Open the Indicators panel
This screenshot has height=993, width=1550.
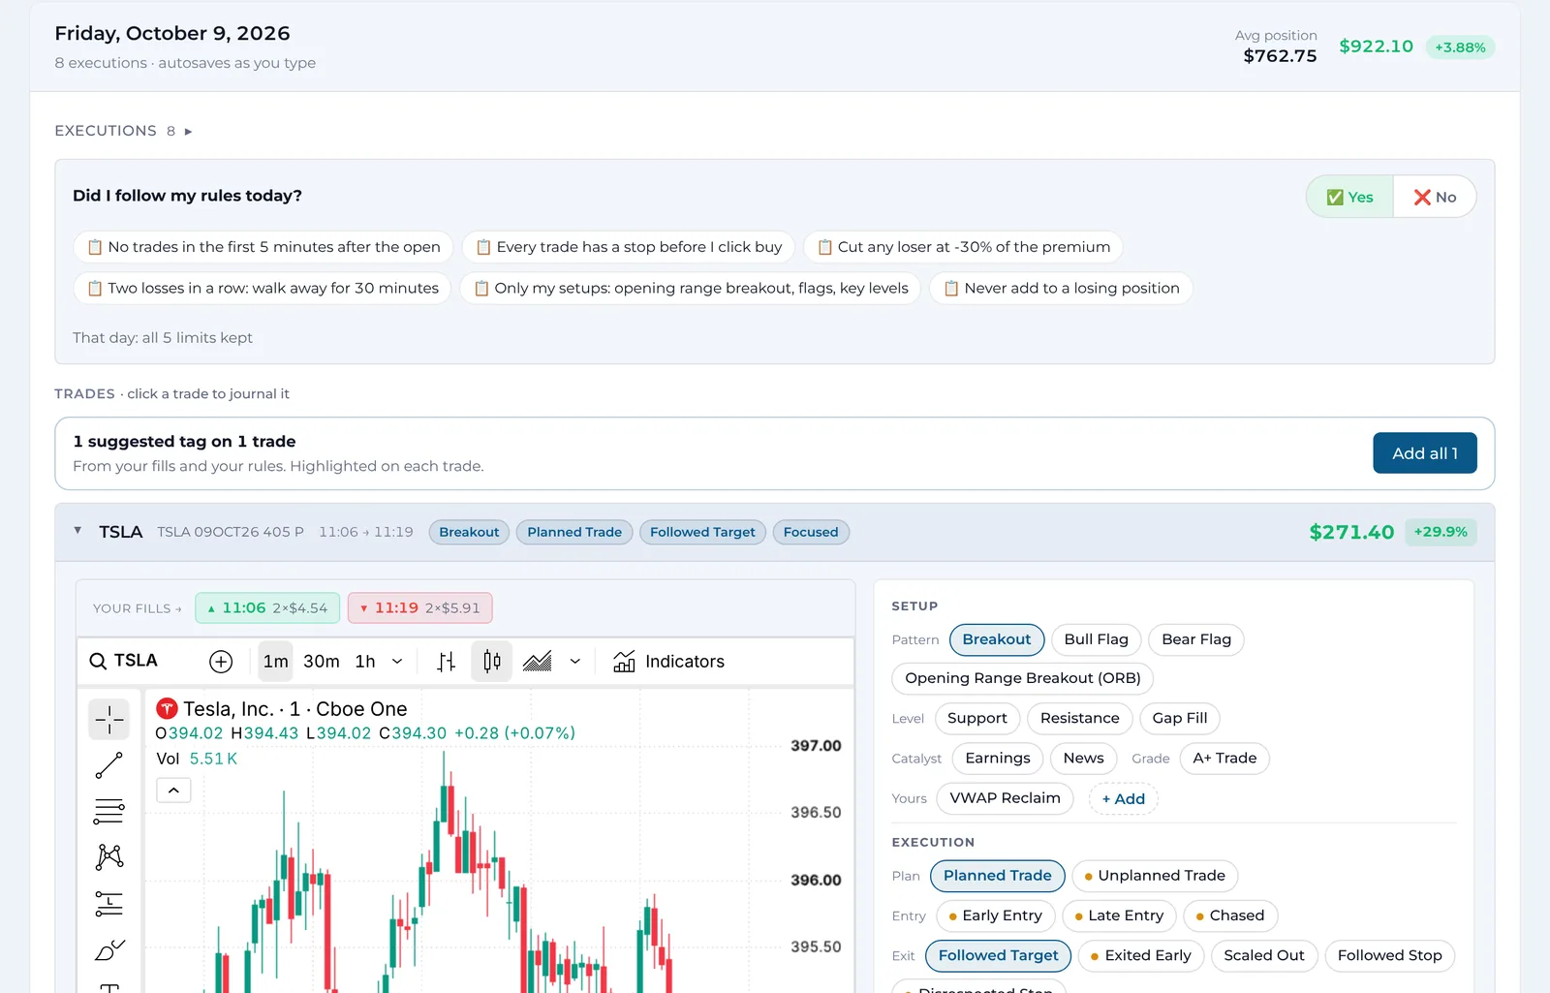click(x=668, y=662)
